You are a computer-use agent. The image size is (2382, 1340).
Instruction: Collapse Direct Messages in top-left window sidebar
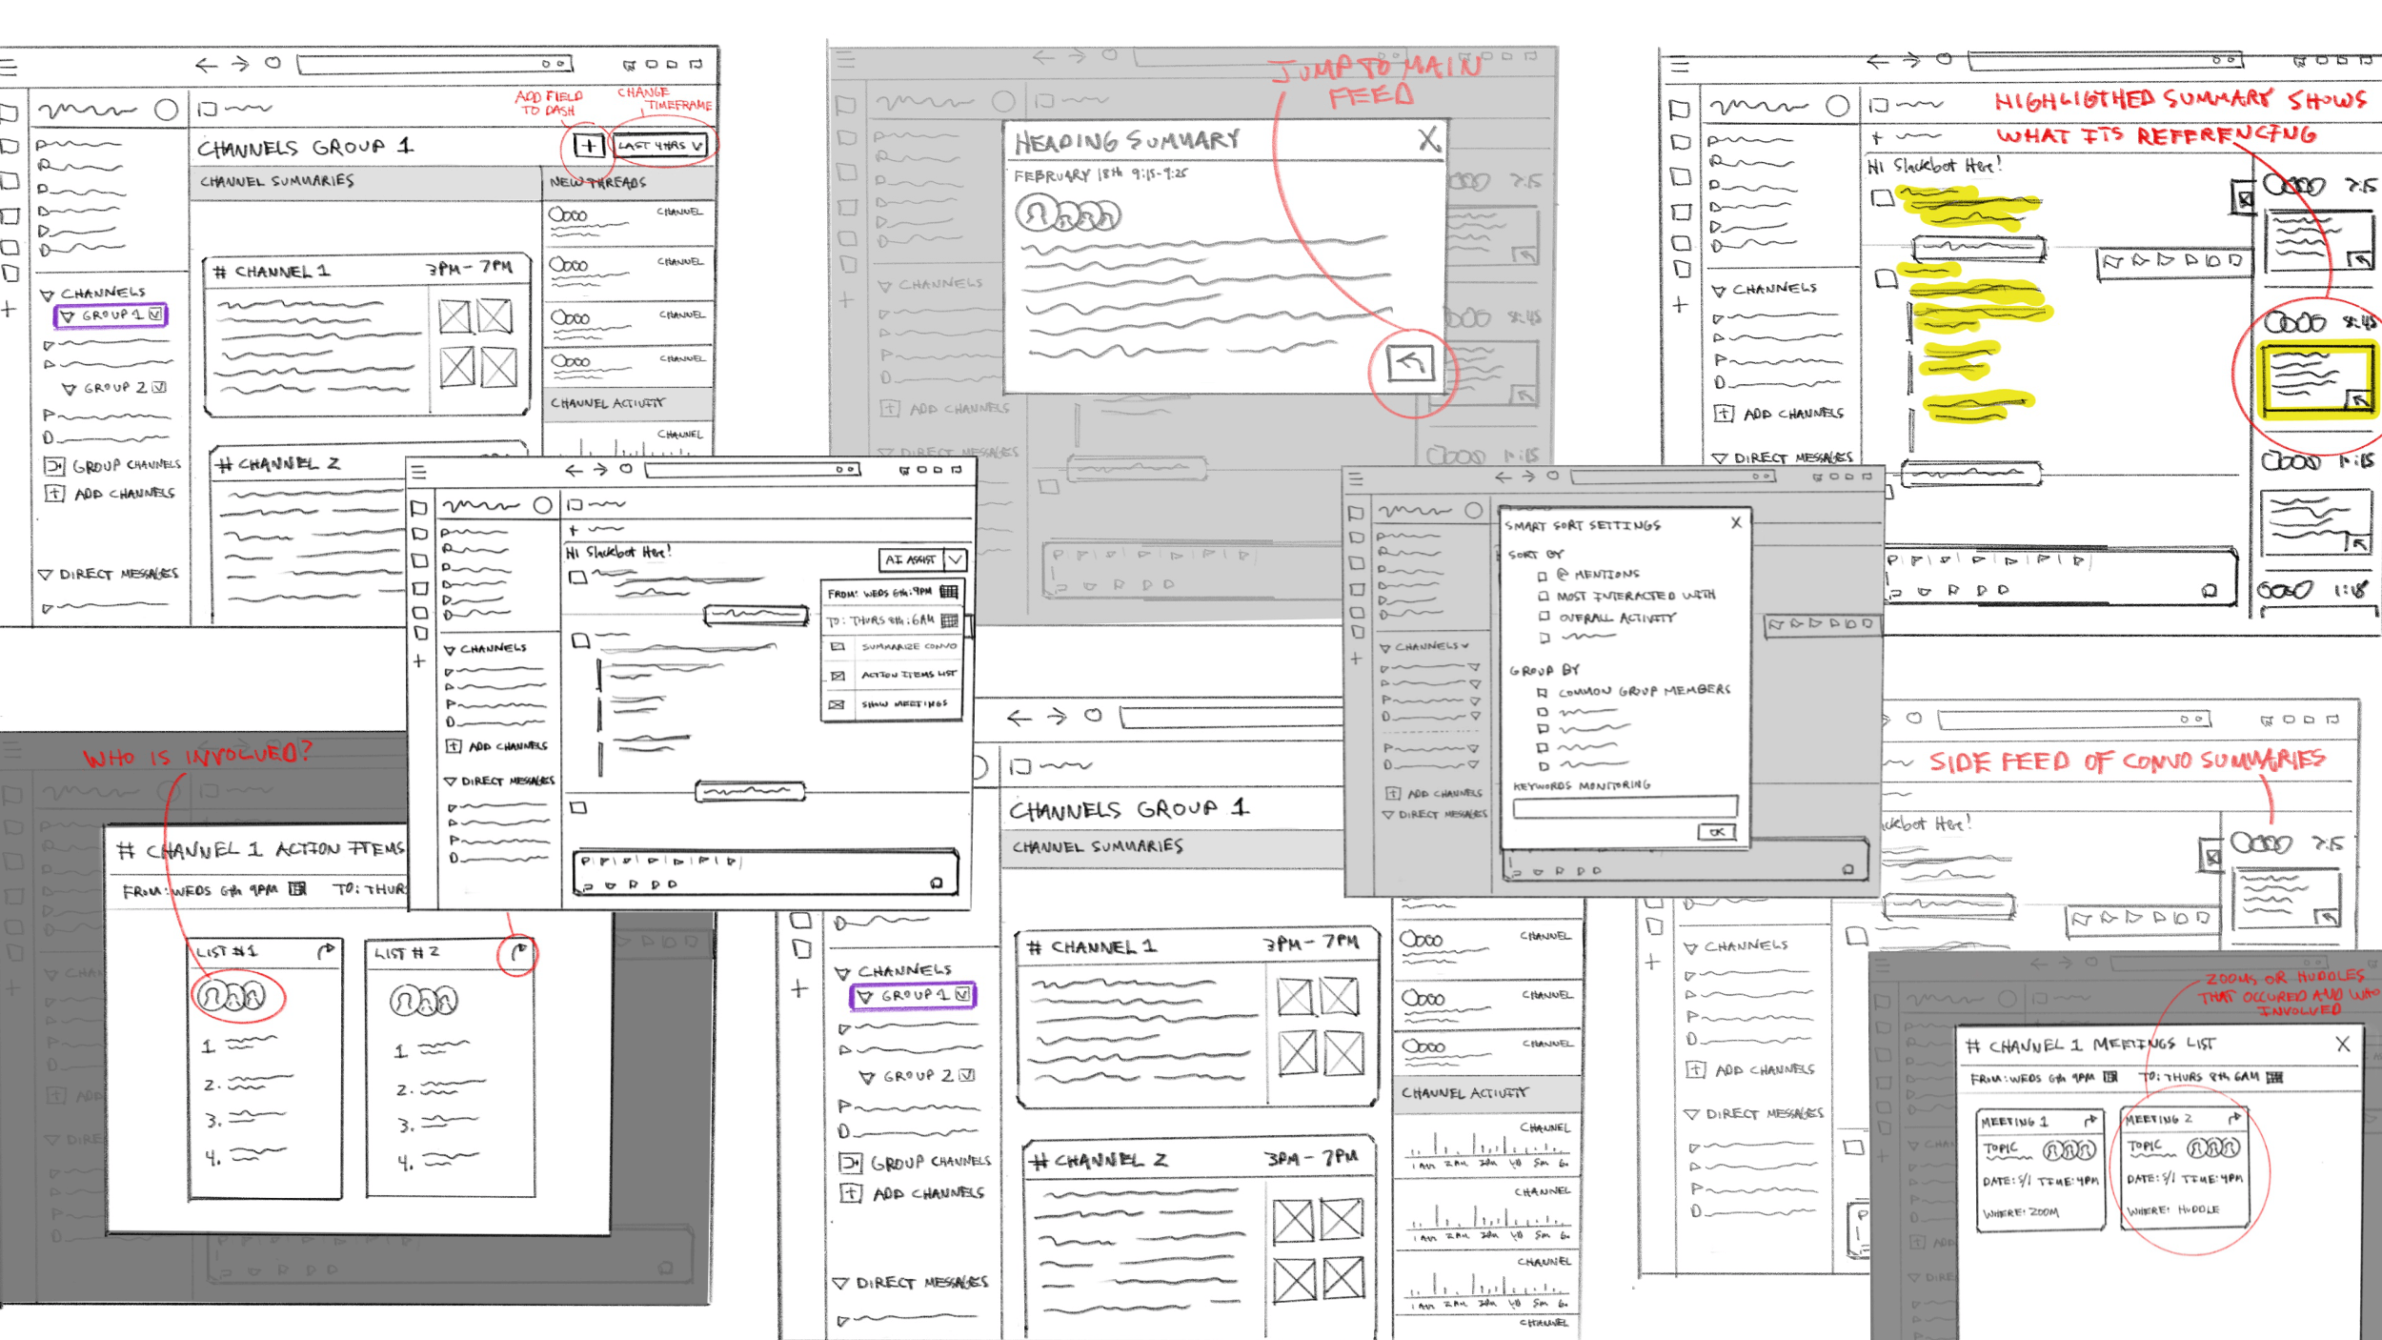click(x=45, y=575)
